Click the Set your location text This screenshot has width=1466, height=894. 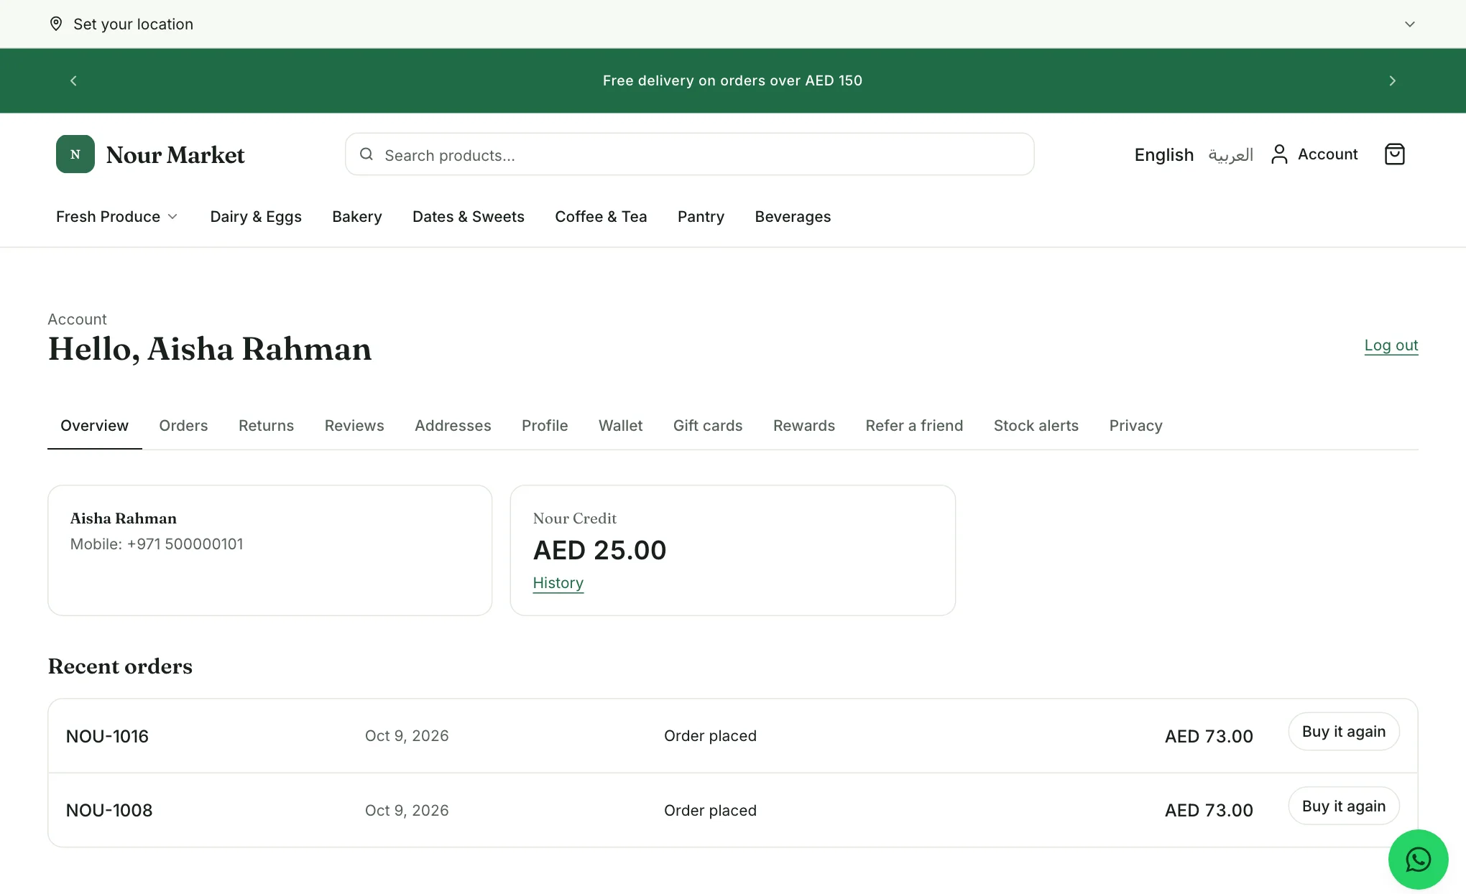pos(133,24)
